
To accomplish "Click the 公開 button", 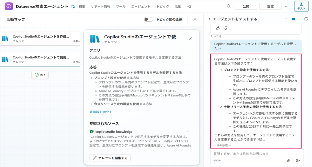I will pyautogui.click(x=246, y=6).
